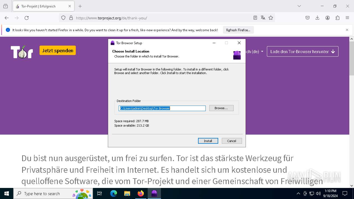
Task: Click the Tor Browser installer taskbar icon
Action: [x=154, y=193]
